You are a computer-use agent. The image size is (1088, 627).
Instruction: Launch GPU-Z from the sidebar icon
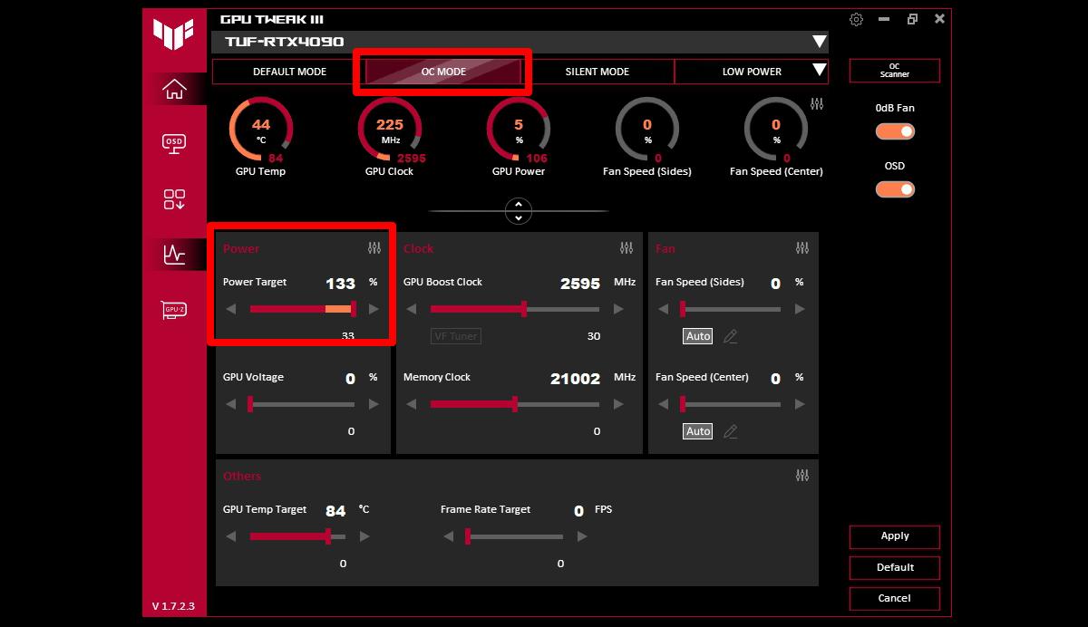173,311
